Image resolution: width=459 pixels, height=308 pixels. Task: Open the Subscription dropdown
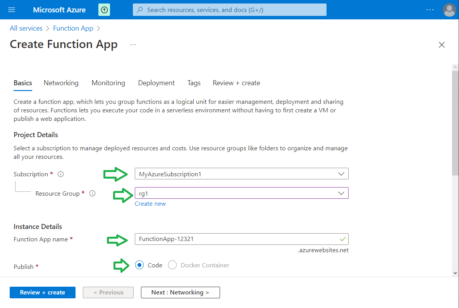point(241,174)
